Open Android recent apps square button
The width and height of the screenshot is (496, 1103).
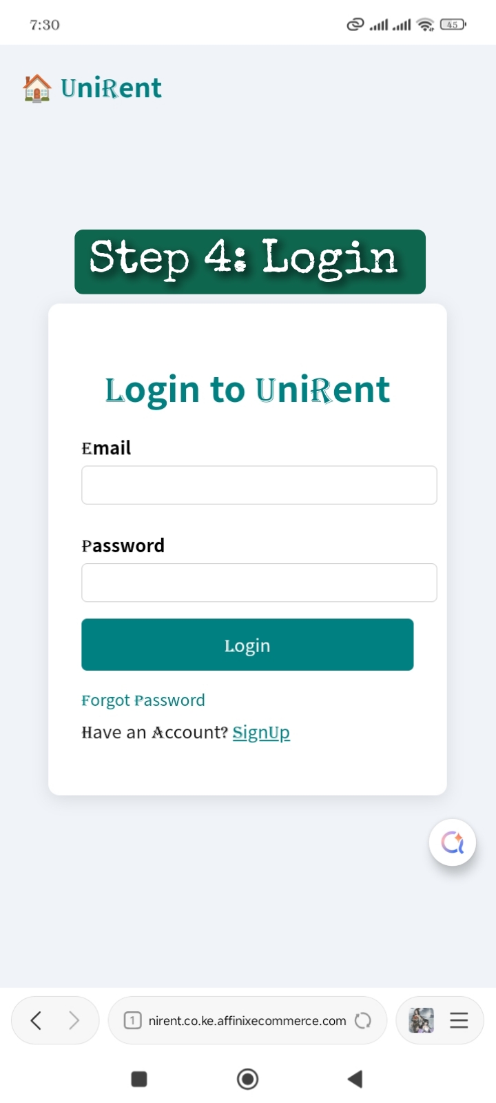tap(139, 1079)
